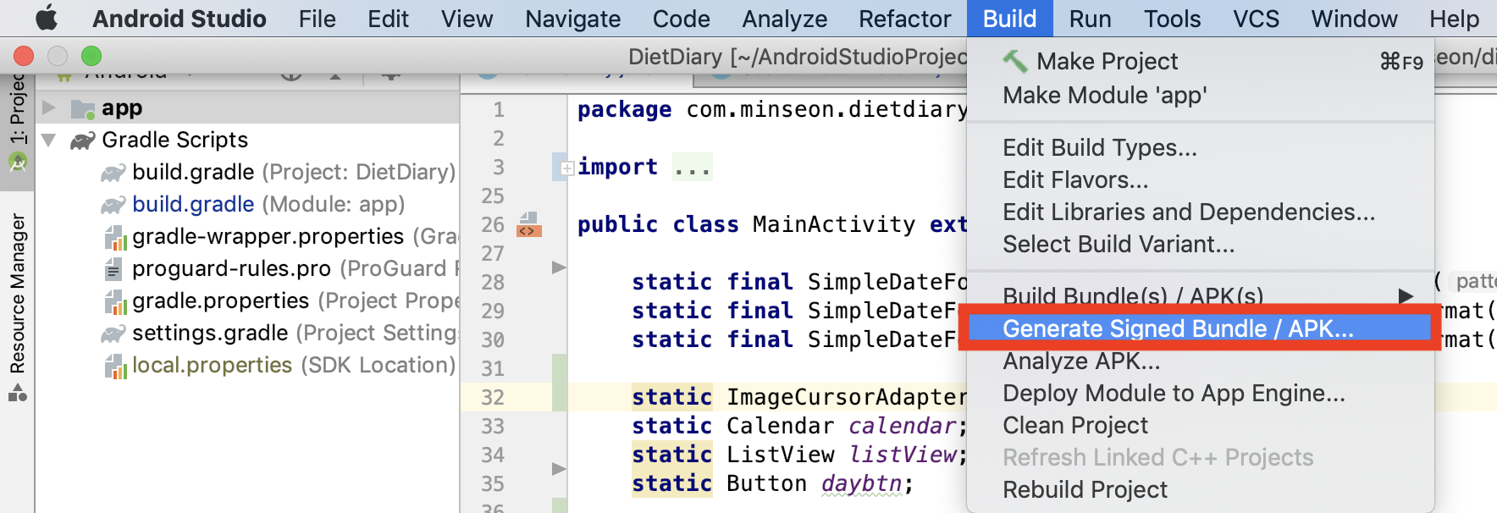Click the calendar variable on line 33
Image resolution: width=1497 pixels, height=513 pixels.
[x=903, y=426]
